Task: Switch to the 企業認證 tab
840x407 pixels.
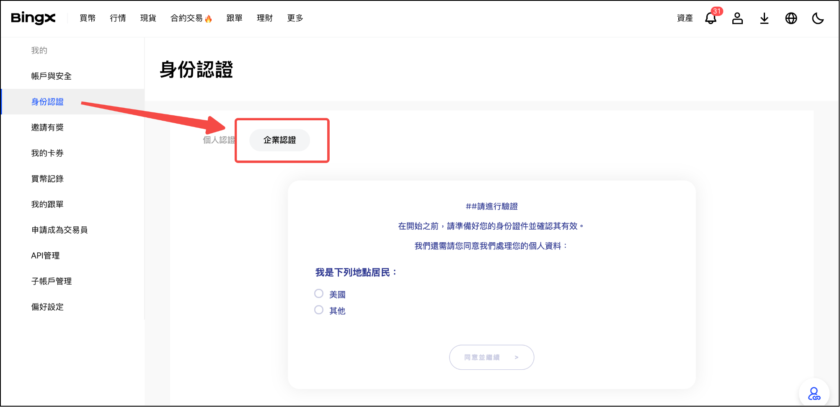Action: click(279, 140)
